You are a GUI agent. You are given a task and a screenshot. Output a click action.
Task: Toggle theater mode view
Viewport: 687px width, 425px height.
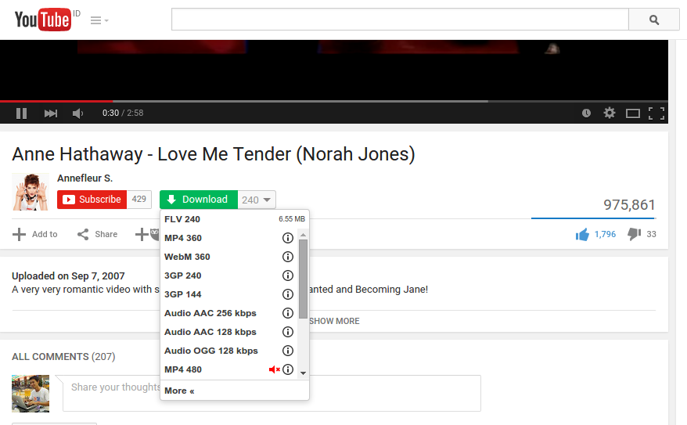[633, 113]
